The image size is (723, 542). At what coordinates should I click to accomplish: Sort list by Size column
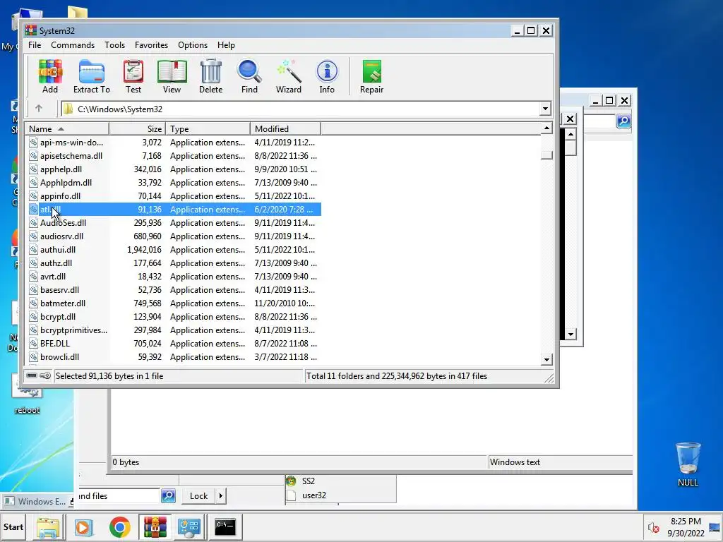(x=138, y=129)
